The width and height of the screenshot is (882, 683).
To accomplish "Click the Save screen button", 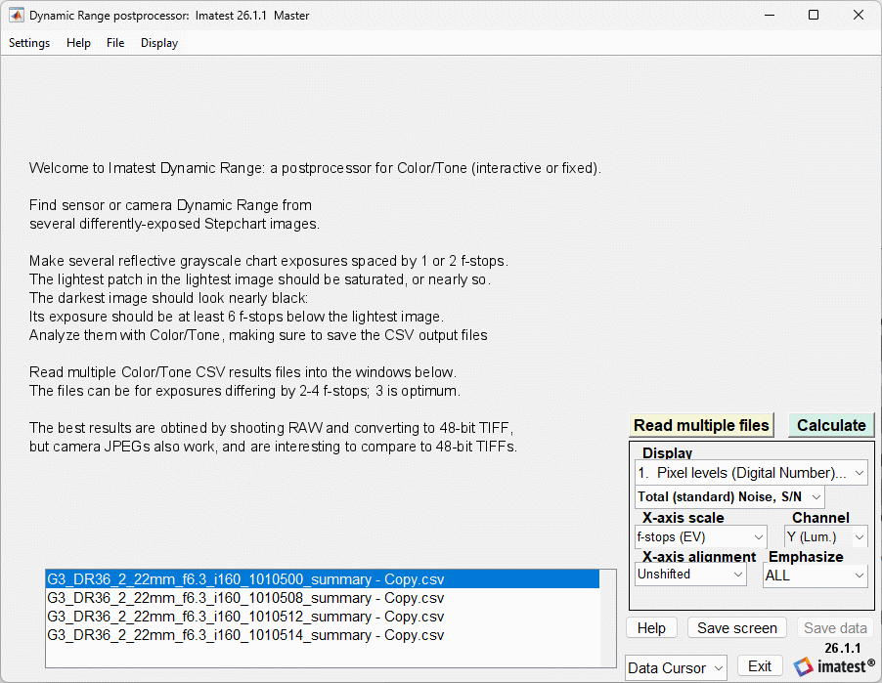I will 737,628.
